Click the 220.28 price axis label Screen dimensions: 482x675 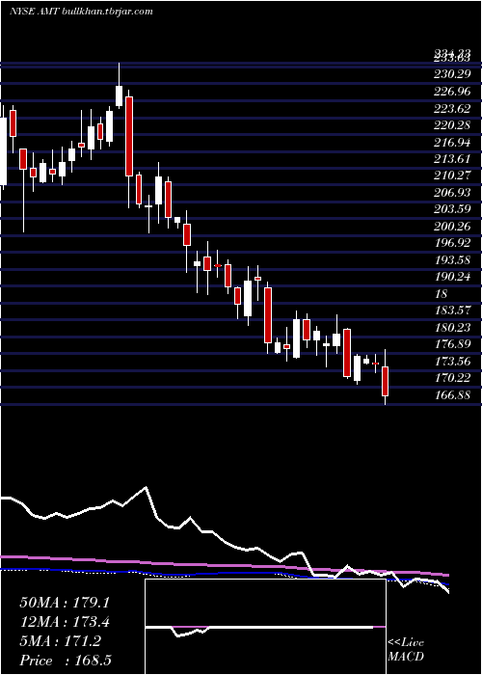click(452, 125)
